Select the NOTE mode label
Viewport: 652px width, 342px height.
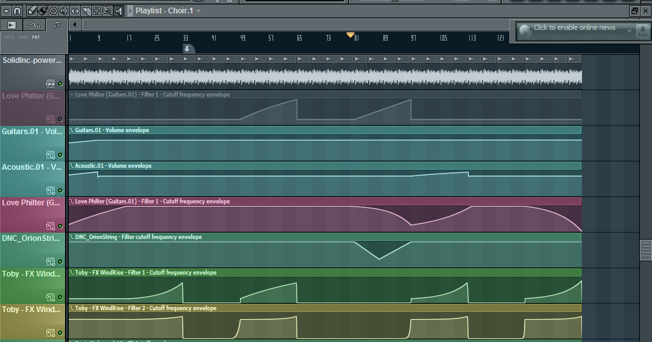point(9,38)
